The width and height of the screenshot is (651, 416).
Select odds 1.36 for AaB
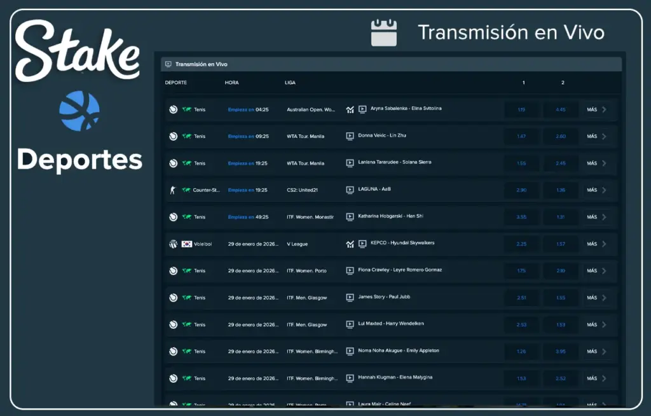pos(560,190)
